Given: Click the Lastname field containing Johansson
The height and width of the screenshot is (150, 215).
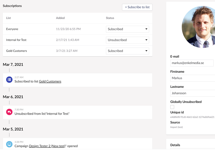Looking at the screenshot, I should tap(193, 93).
